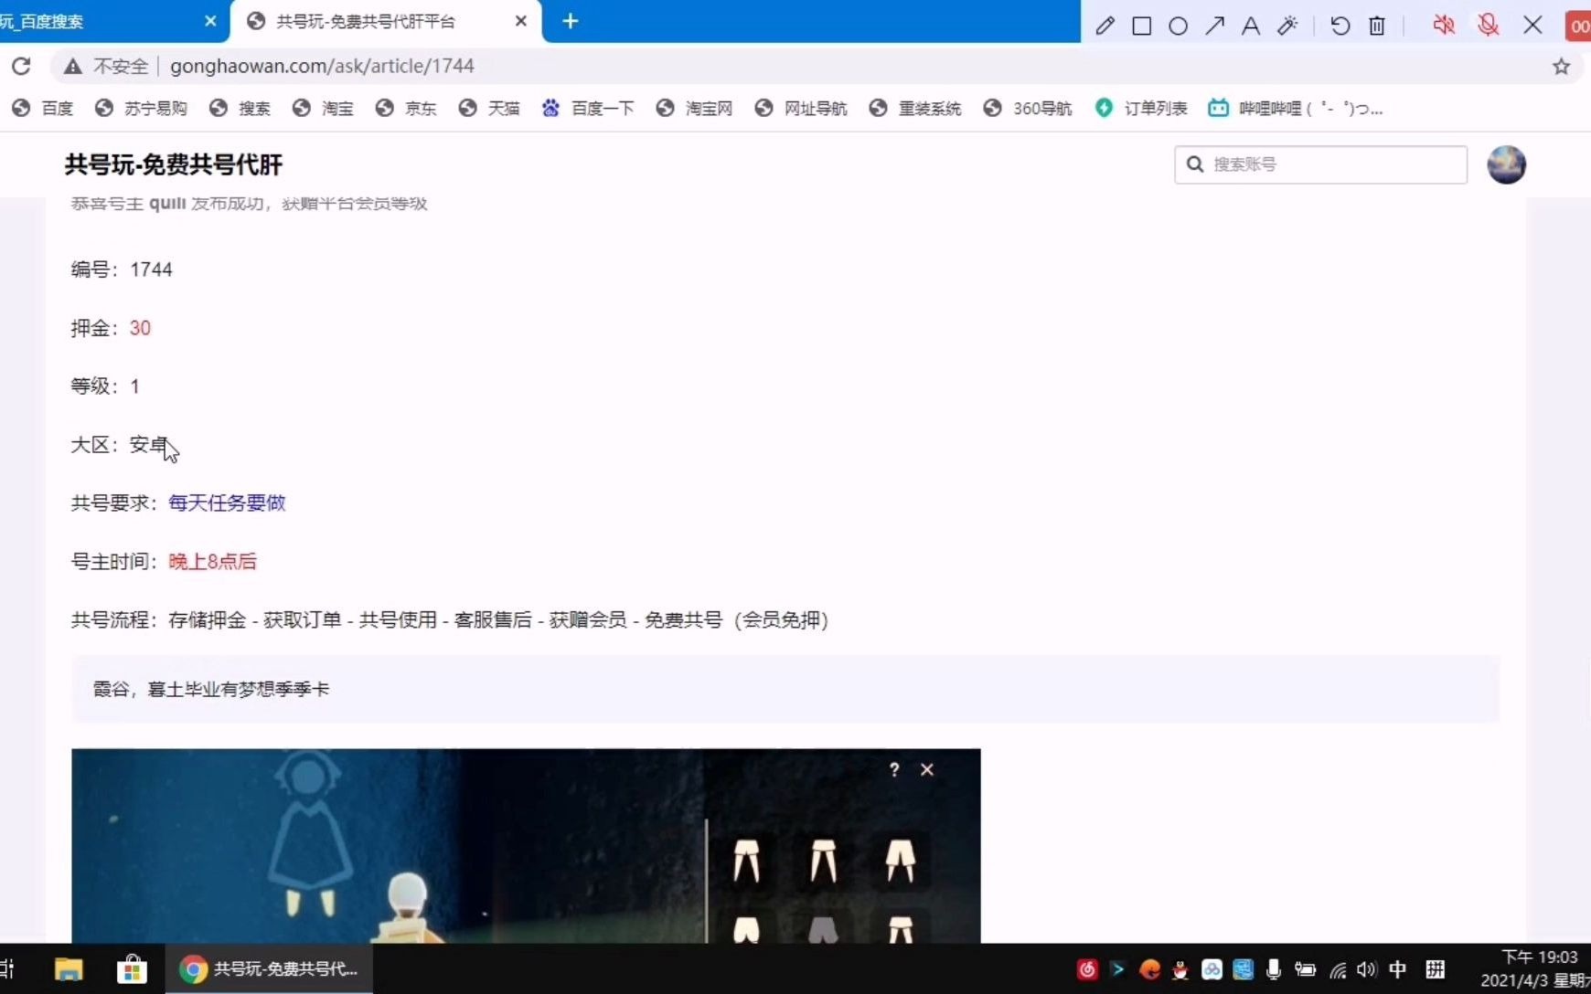Image resolution: width=1591 pixels, height=994 pixels.
Task: Click the 霞谷, 暮土毕业有梦想季季卡 description
Action: pos(210,689)
